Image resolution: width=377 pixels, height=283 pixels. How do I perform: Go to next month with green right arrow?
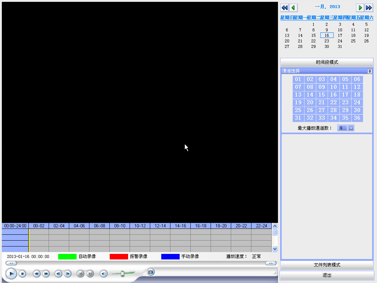tap(360, 8)
